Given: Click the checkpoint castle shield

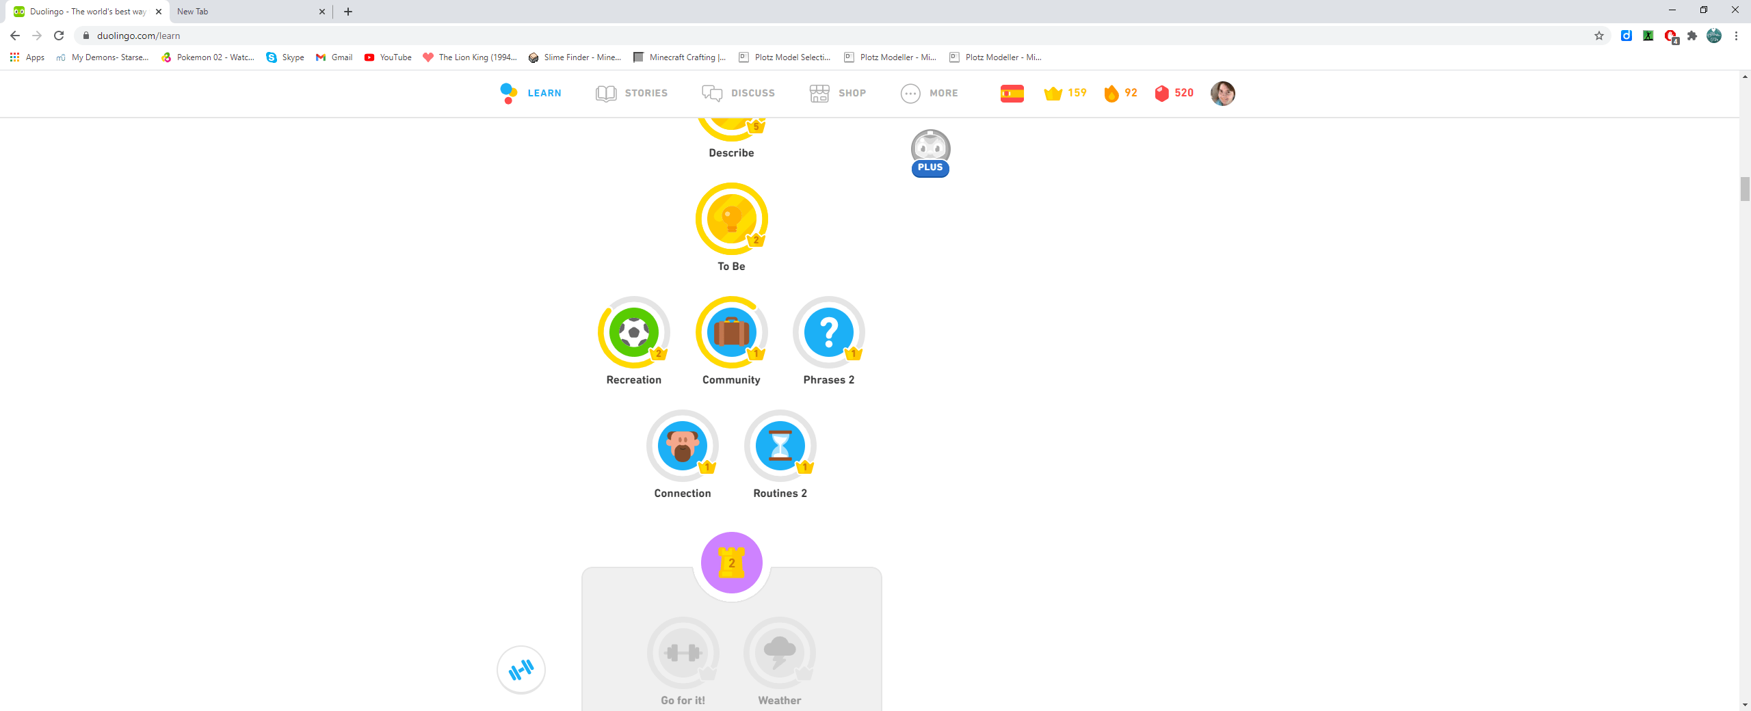Looking at the screenshot, I should [731, 562].
